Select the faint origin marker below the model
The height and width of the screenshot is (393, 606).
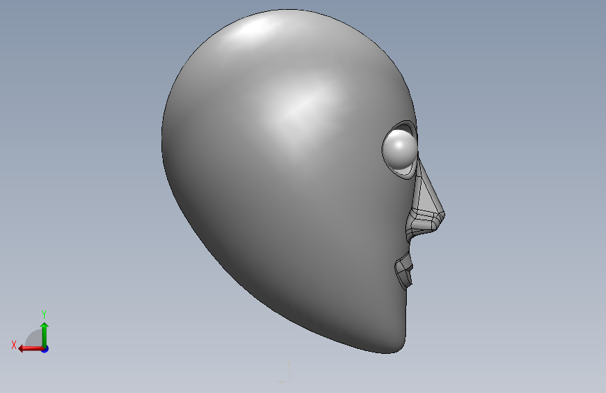[285, 372]
